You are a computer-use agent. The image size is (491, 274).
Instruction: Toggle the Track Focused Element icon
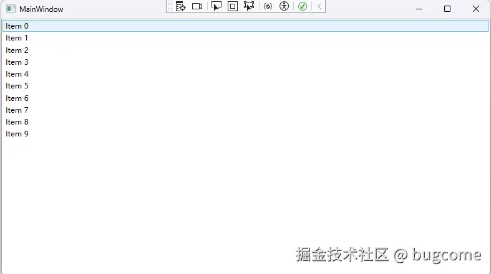coord(250,6)
